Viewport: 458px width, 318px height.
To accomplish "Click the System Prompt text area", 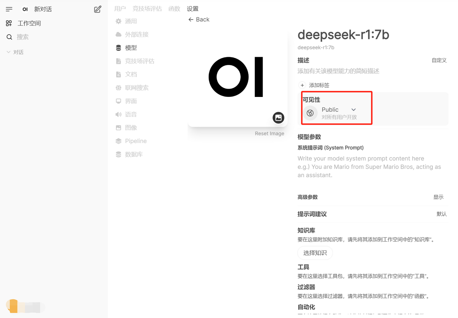I will pos(373,167).
